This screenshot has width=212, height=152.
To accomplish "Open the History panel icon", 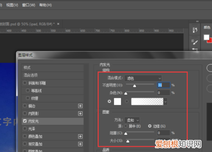I will (x=195, y=30).
